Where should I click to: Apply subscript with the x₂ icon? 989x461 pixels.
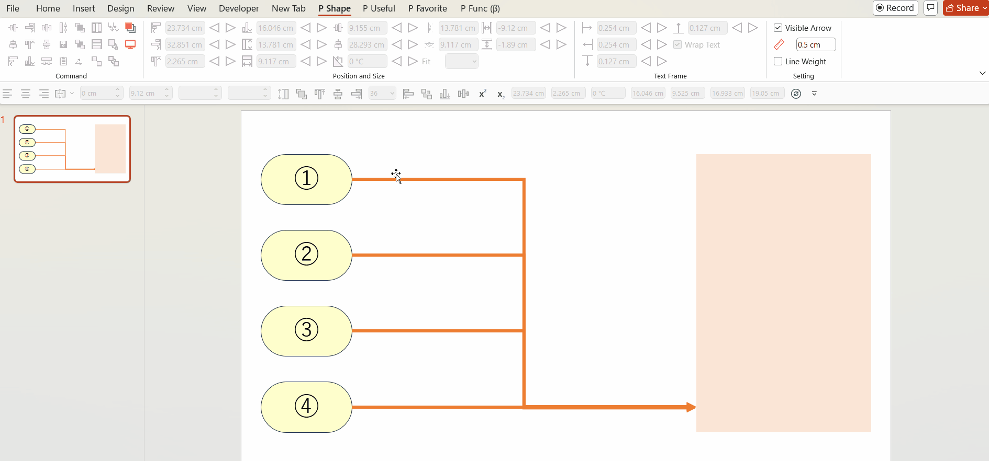pos(501,94)
